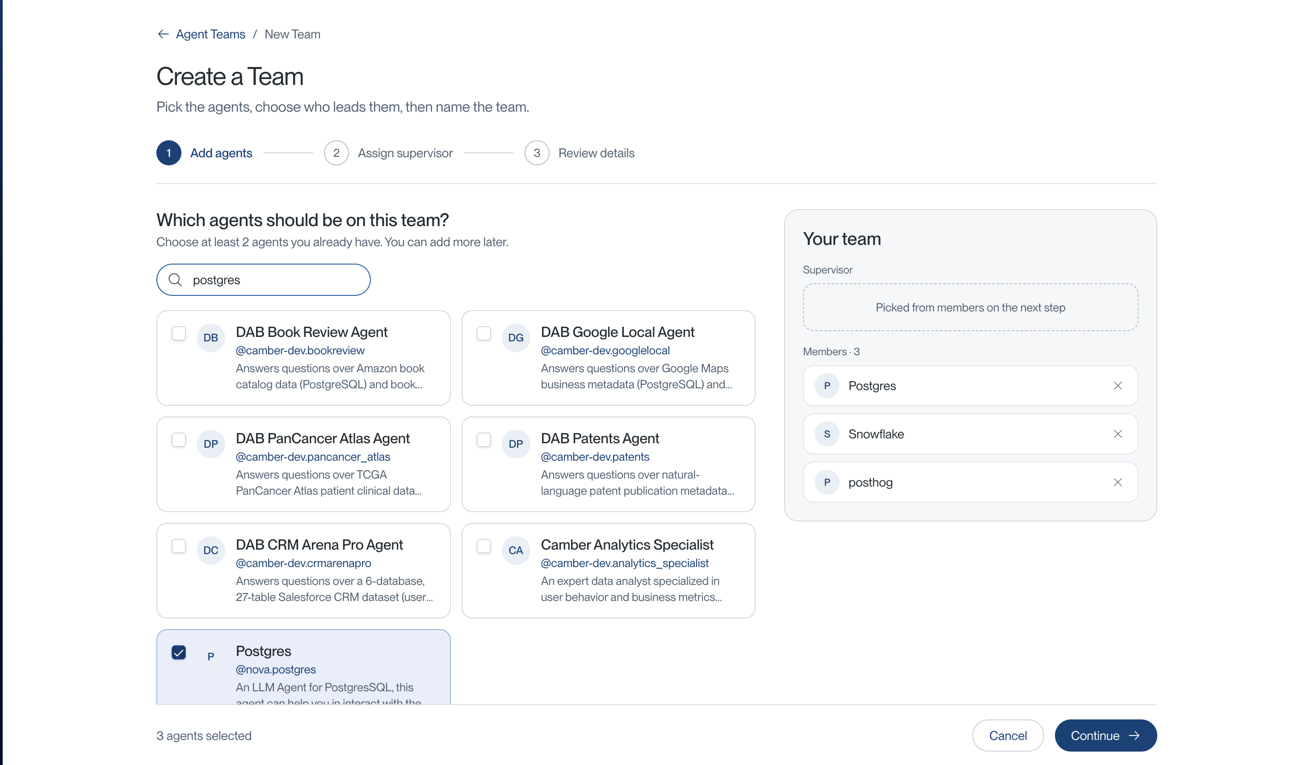Open the Agent Teams breadcrumb link
1311x765 pixels.
coord(210,34)
